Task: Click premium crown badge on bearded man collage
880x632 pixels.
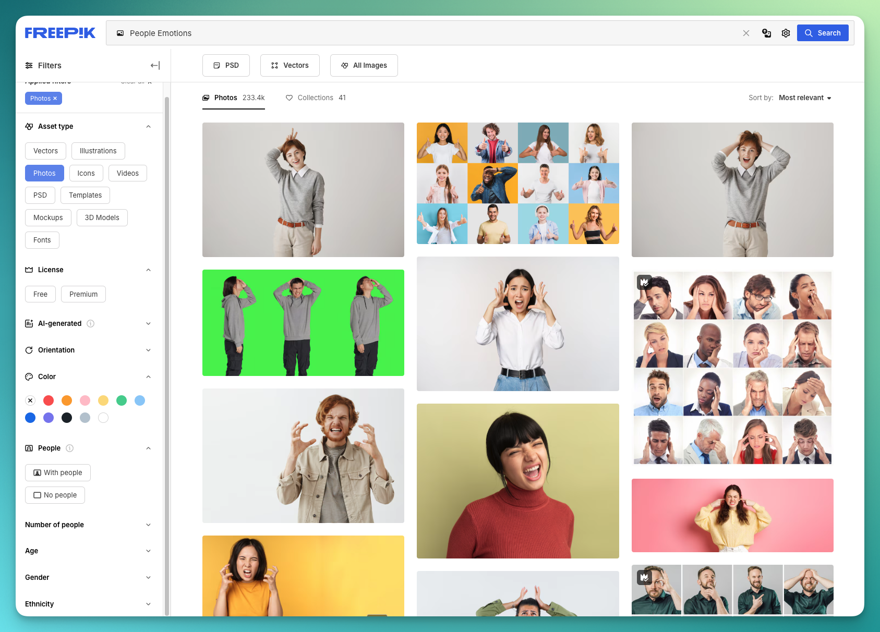Action: click(644, 577)
